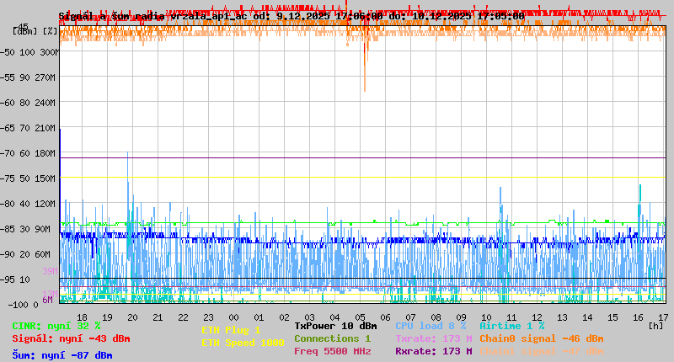Select the 'Šum: nyní -87 dBm' legend entry
Screen dimensions: 674x362
62,355
